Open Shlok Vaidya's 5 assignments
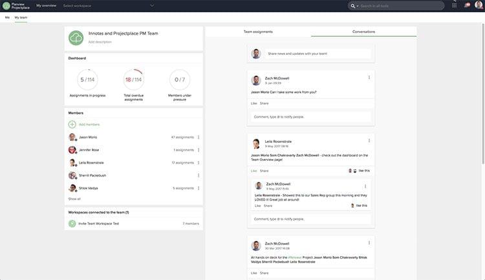The height and width of the screenshot is (280, 485). tap(184, 188)
